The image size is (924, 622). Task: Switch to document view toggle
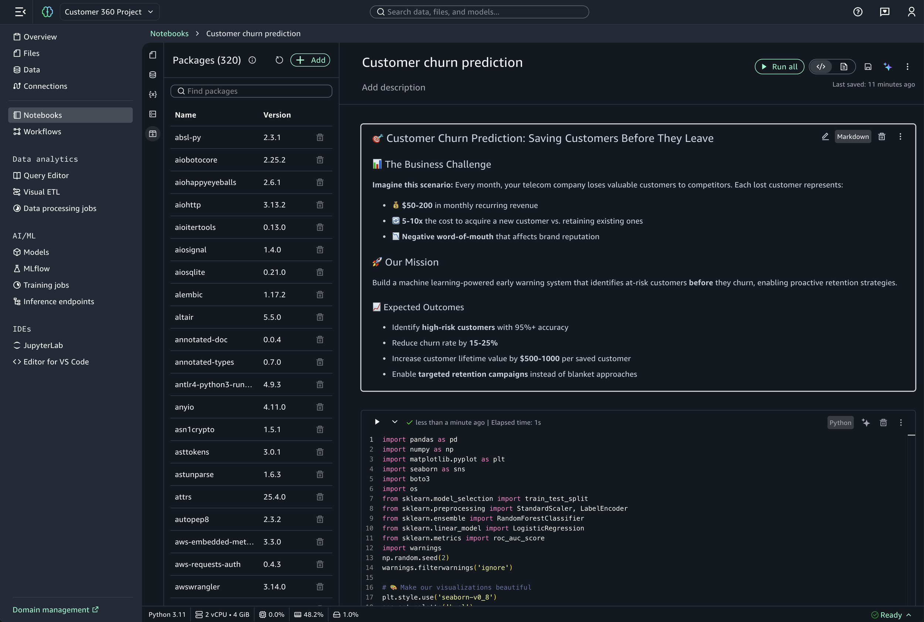[x=843, y=66]
